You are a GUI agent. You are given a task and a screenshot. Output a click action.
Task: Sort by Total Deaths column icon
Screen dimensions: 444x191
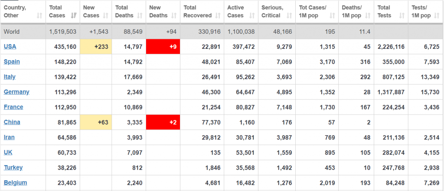point(140,16)
